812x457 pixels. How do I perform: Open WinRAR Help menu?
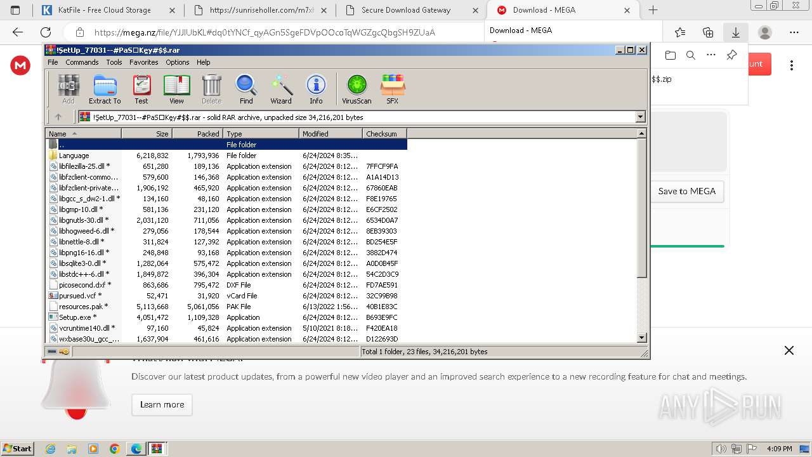pos(203,62)
